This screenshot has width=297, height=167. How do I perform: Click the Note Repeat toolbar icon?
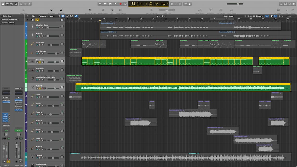(x=51, y=10)
